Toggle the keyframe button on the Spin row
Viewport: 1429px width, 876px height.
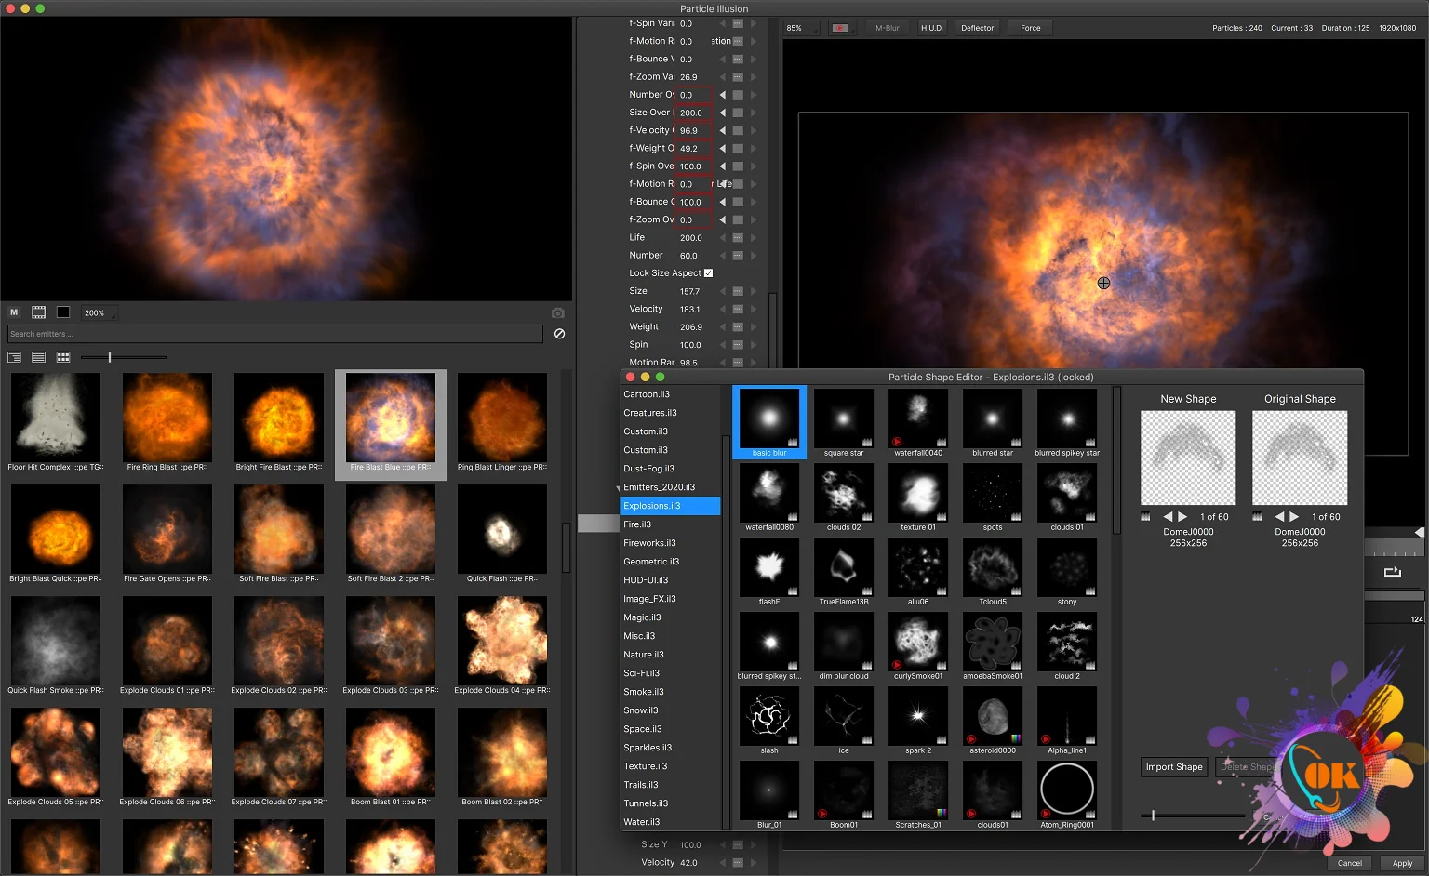tap(738, 345)
